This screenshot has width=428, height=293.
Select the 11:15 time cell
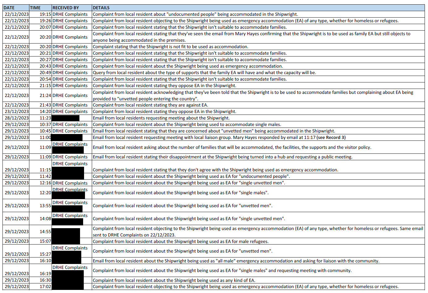point(40,167)
